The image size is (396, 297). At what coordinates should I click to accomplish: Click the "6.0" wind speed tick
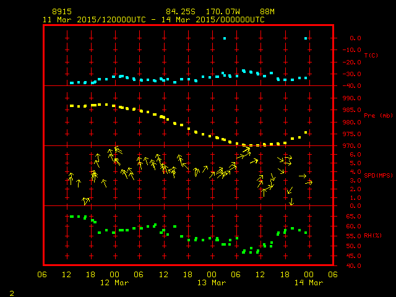coord(355,155)
